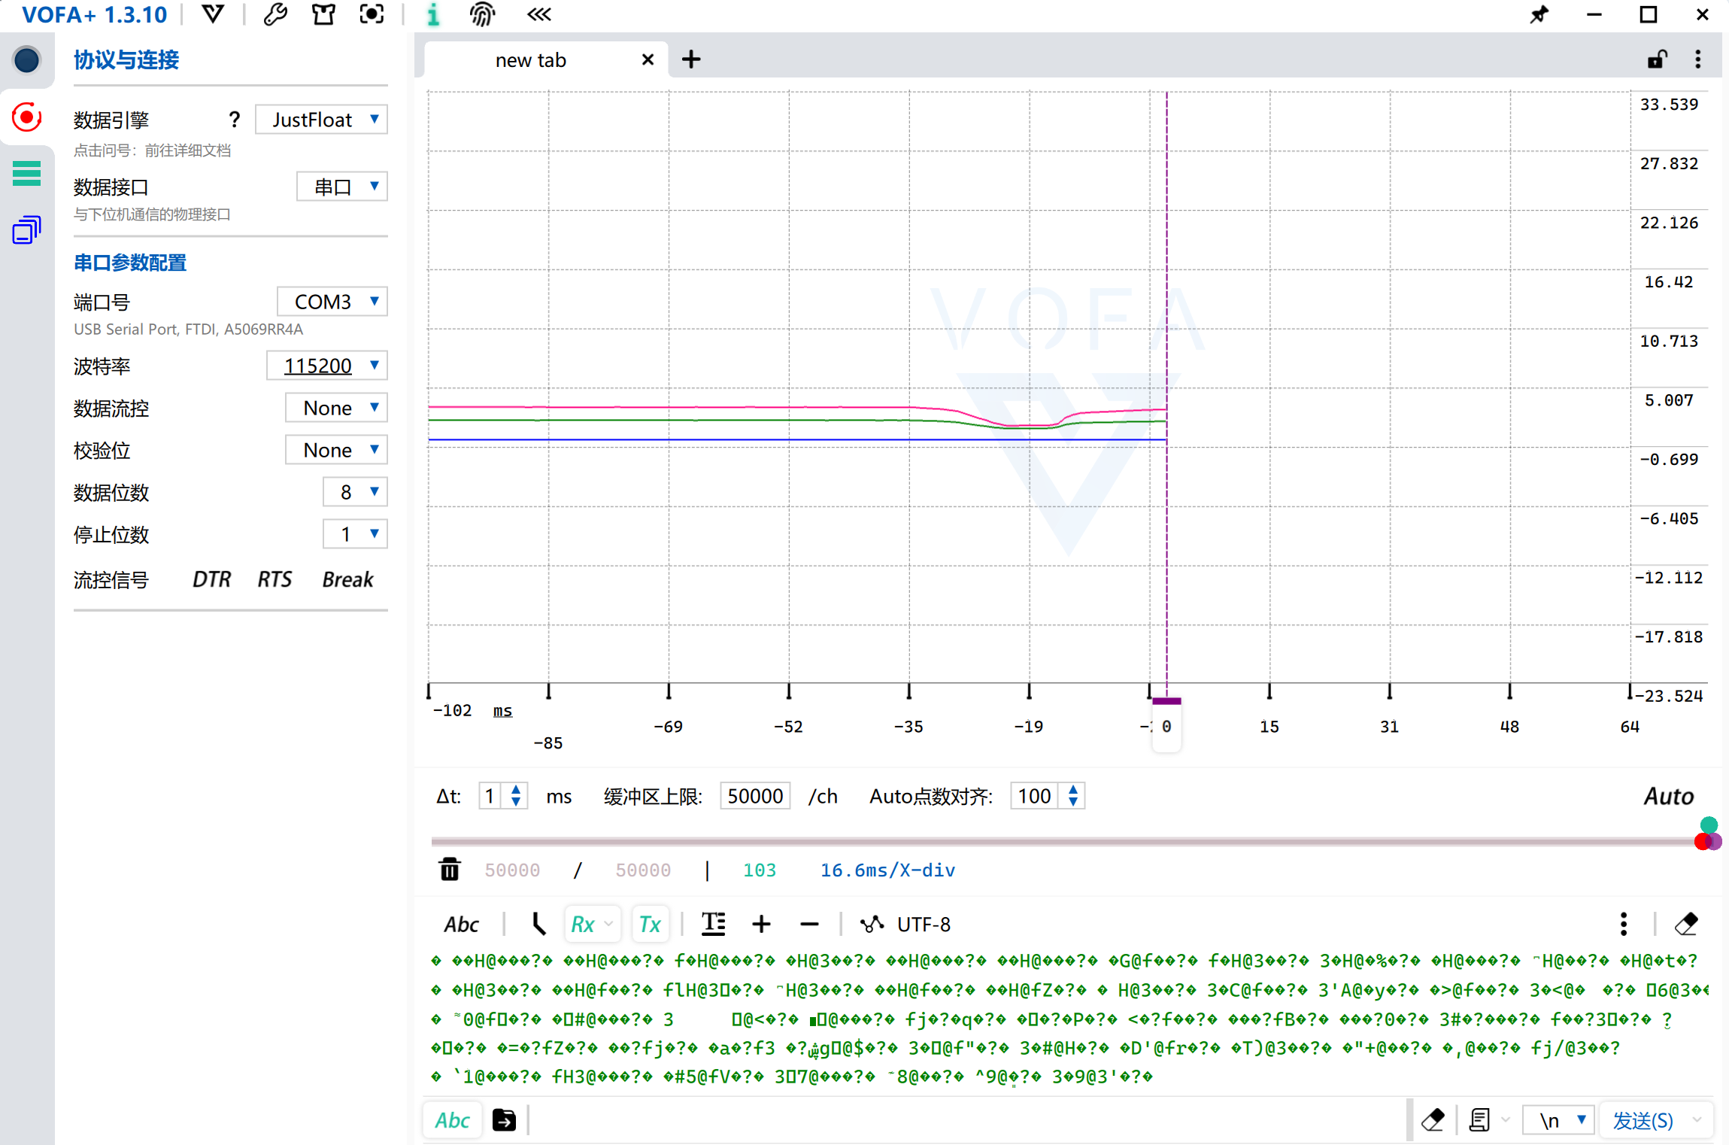Click the Auto scale button
This screenshot has height=1145, width=1729.
(x=1668, y=796)
